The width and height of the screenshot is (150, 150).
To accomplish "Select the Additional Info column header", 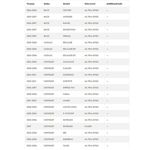I will 114,4.
